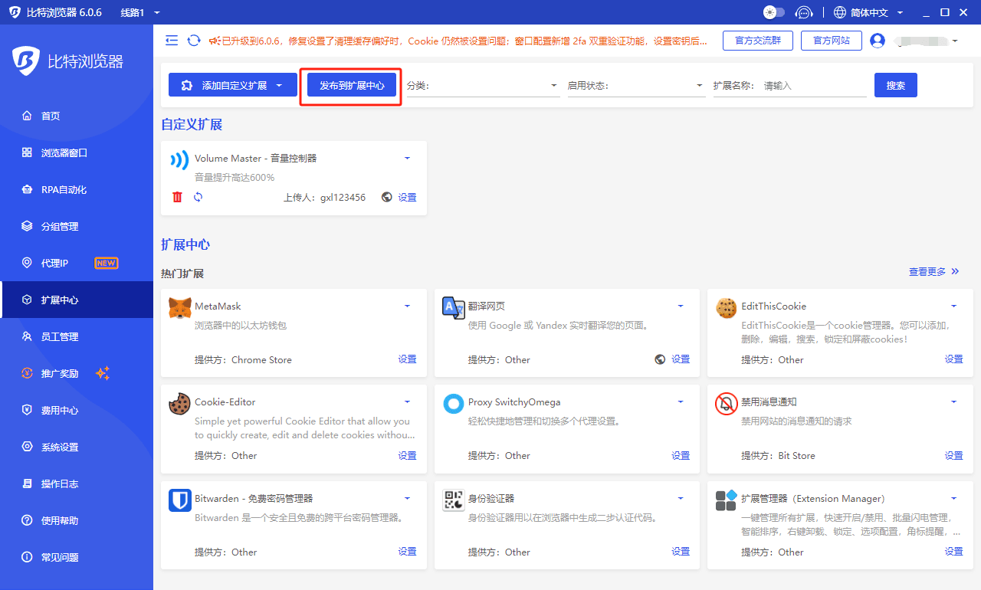Click the globe icon in Volume Master card
Image resolution: width=981 pixels, height=590 pixels.
pos(387,197)
